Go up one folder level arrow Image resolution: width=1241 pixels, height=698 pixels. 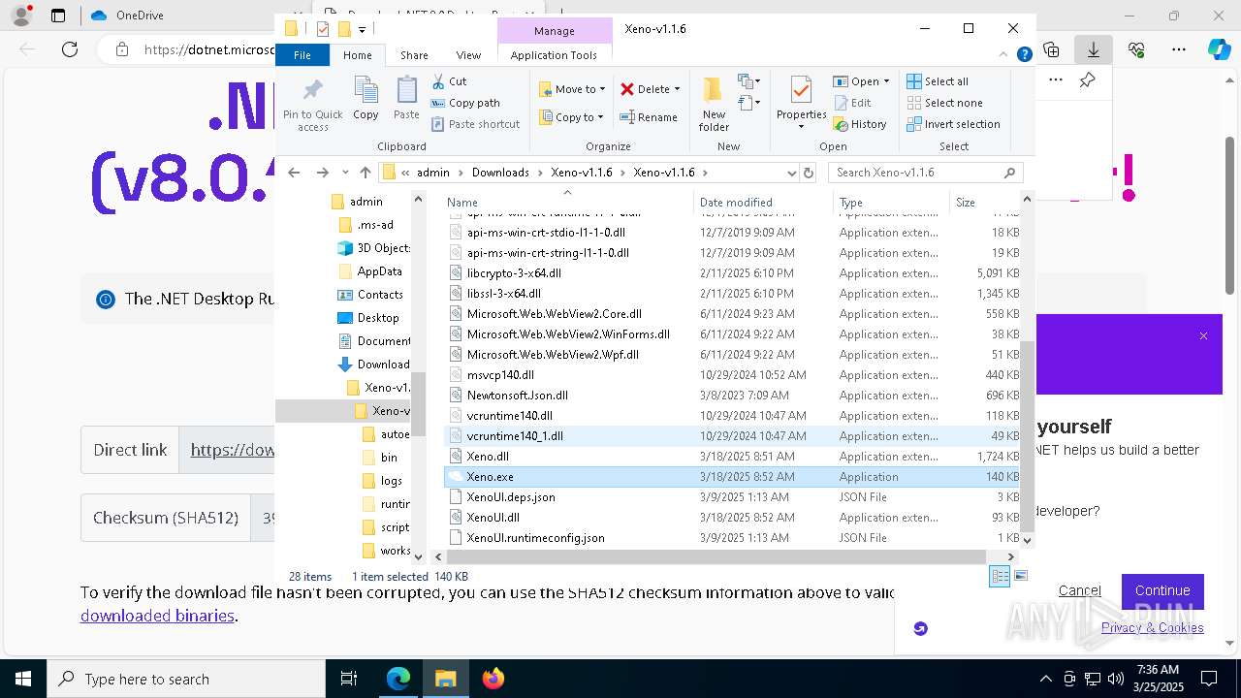(366, 173)
